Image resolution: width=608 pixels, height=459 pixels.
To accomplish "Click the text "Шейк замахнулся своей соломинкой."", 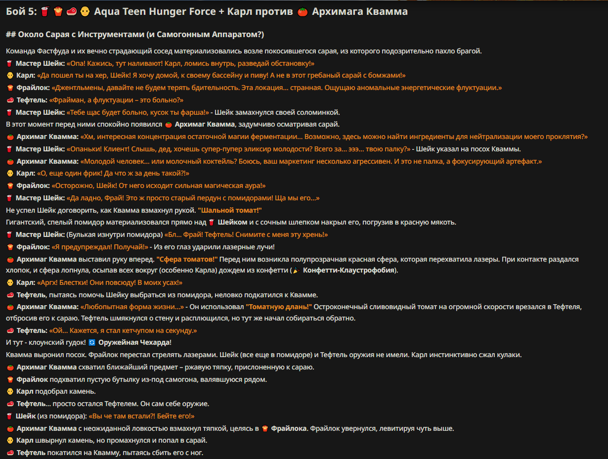I will click(278, 113).
